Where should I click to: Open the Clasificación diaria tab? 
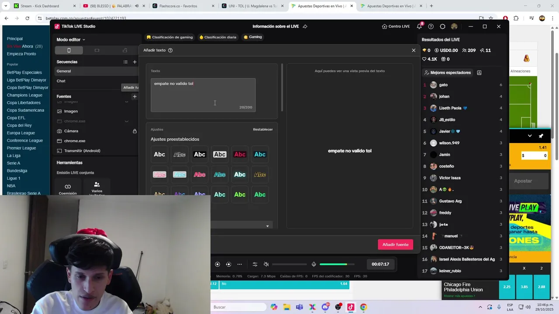(x=217, y=37)
